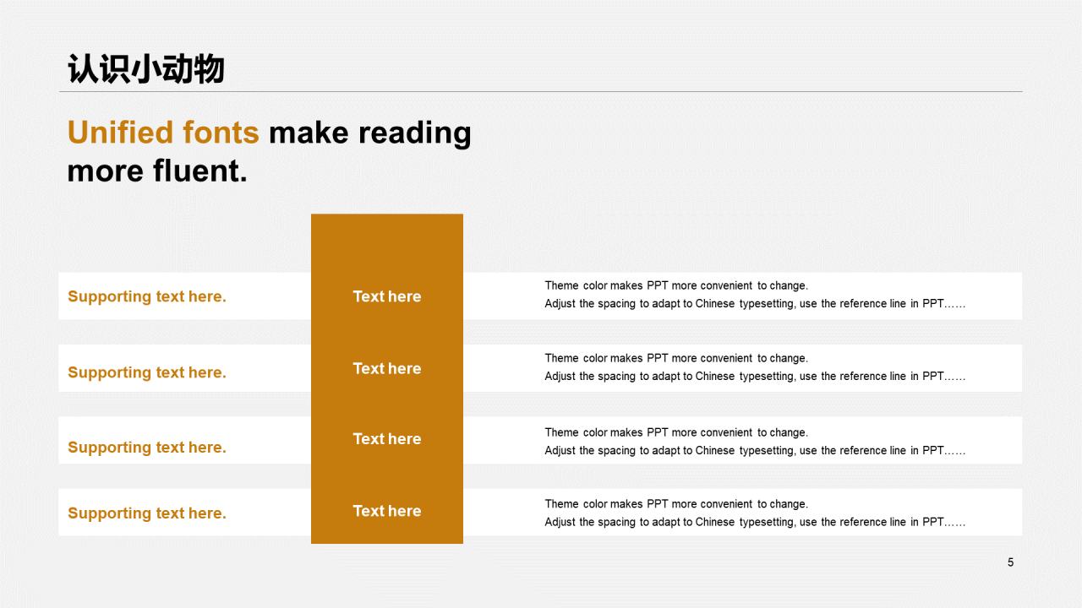The width and height of the screenshot is (1082, 608).
Task: Select the second "Text here" label
Action: [x=387, y=369]
